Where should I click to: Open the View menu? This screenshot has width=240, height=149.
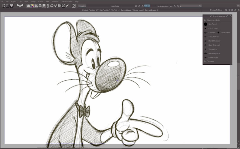[x=48, y=1]
